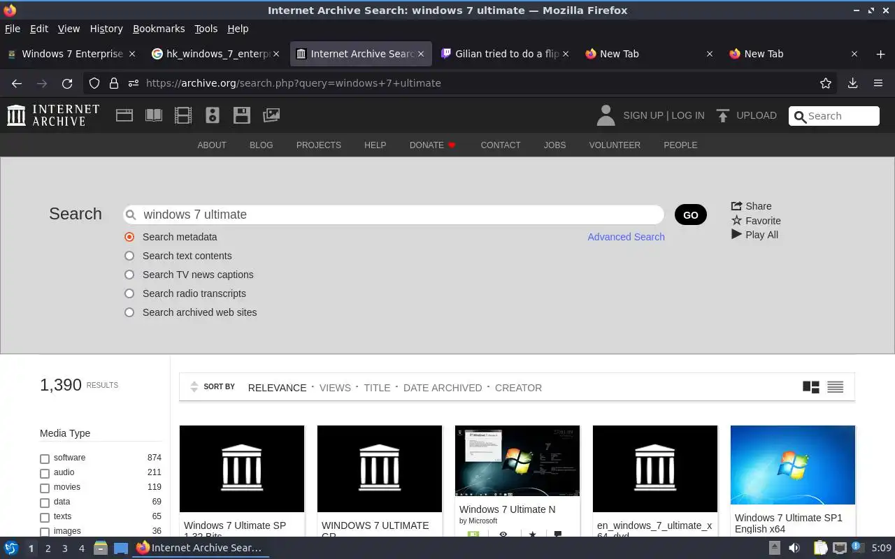Check the texts media type filter
Screen dimensions: 895x559
click(x=45, y=517)
